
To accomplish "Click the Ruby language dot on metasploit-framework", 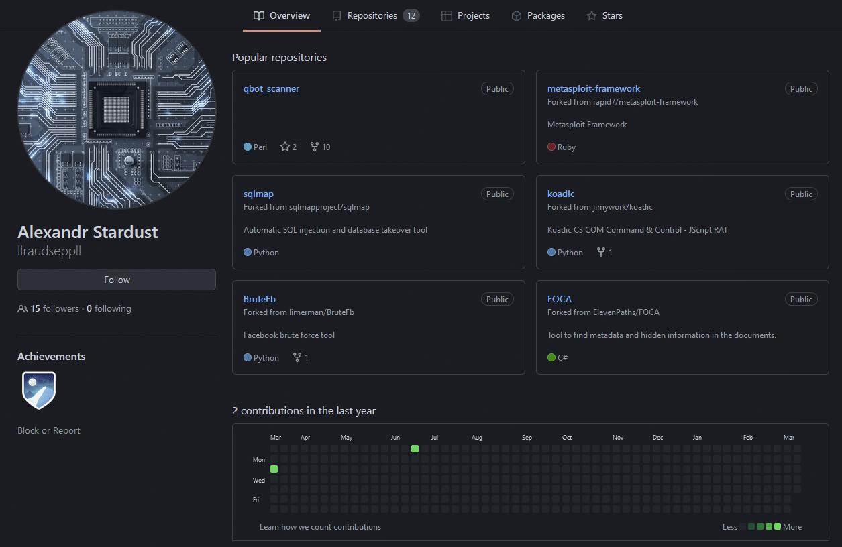I will (x=551, y=147).
